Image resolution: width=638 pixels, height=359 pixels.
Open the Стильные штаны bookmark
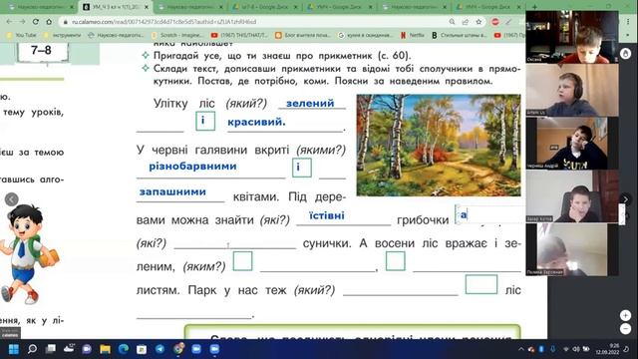tap(459, 36)
